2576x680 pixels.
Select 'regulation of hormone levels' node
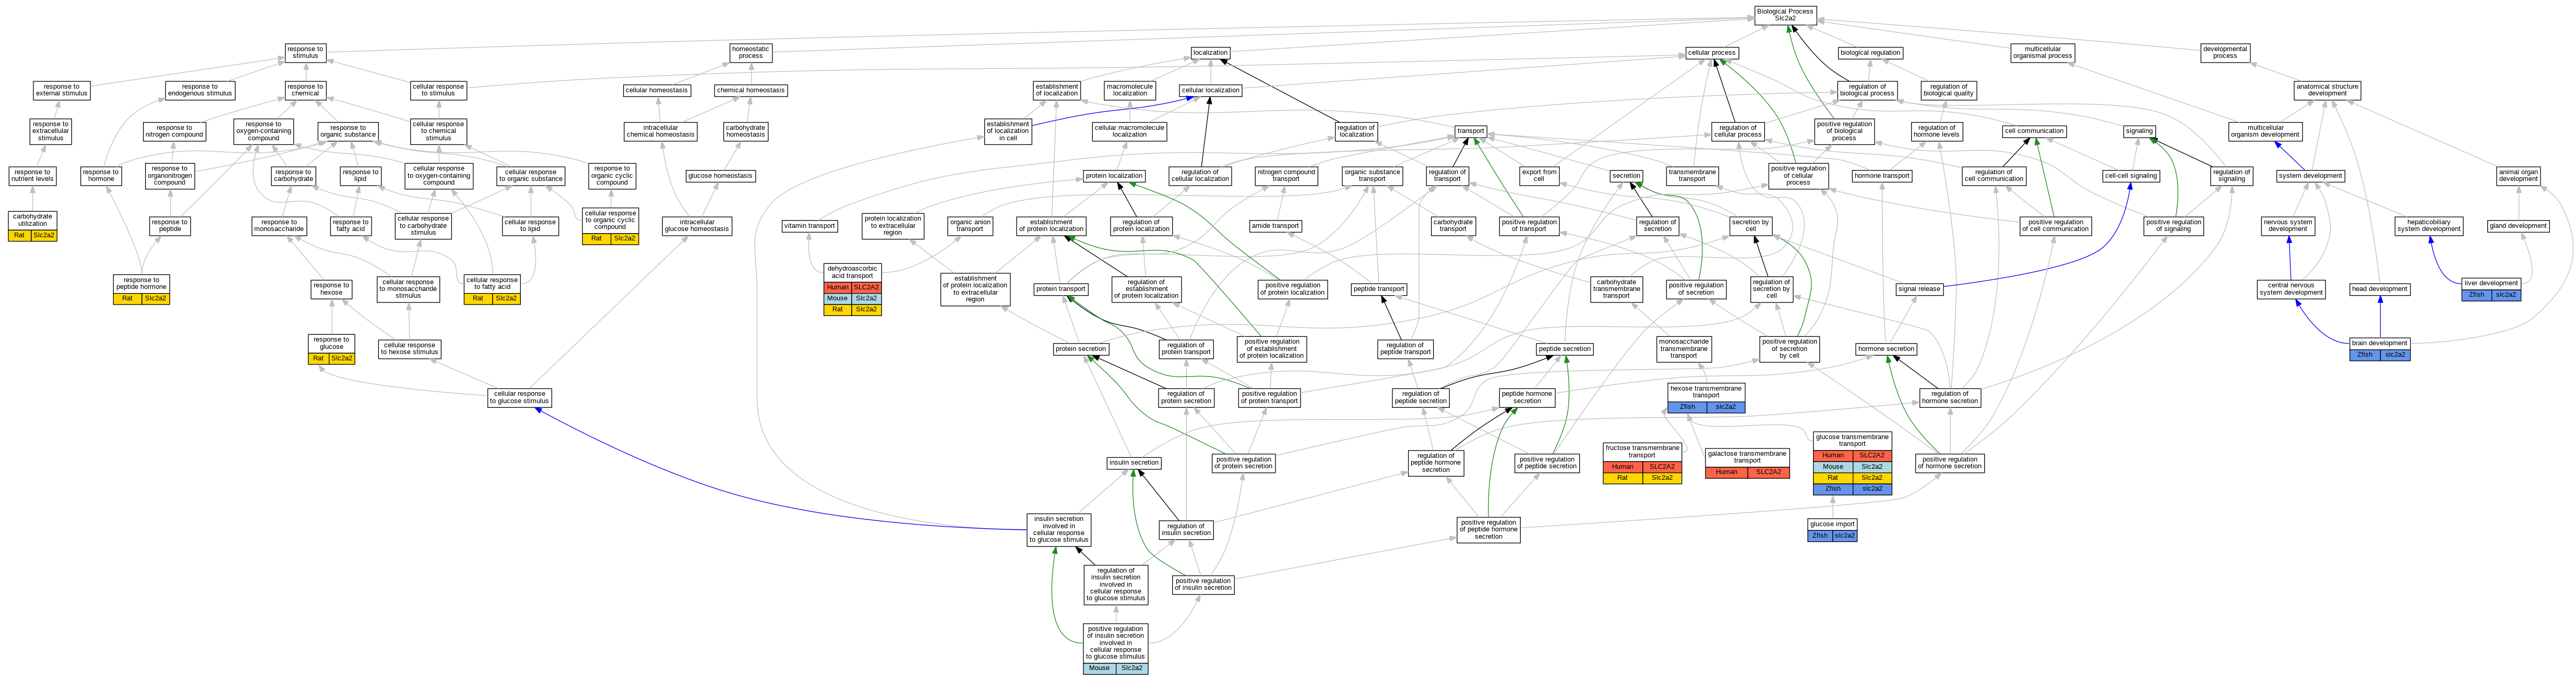point(1937,131)
